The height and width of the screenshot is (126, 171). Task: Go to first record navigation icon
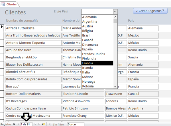[x=14, y=124]
